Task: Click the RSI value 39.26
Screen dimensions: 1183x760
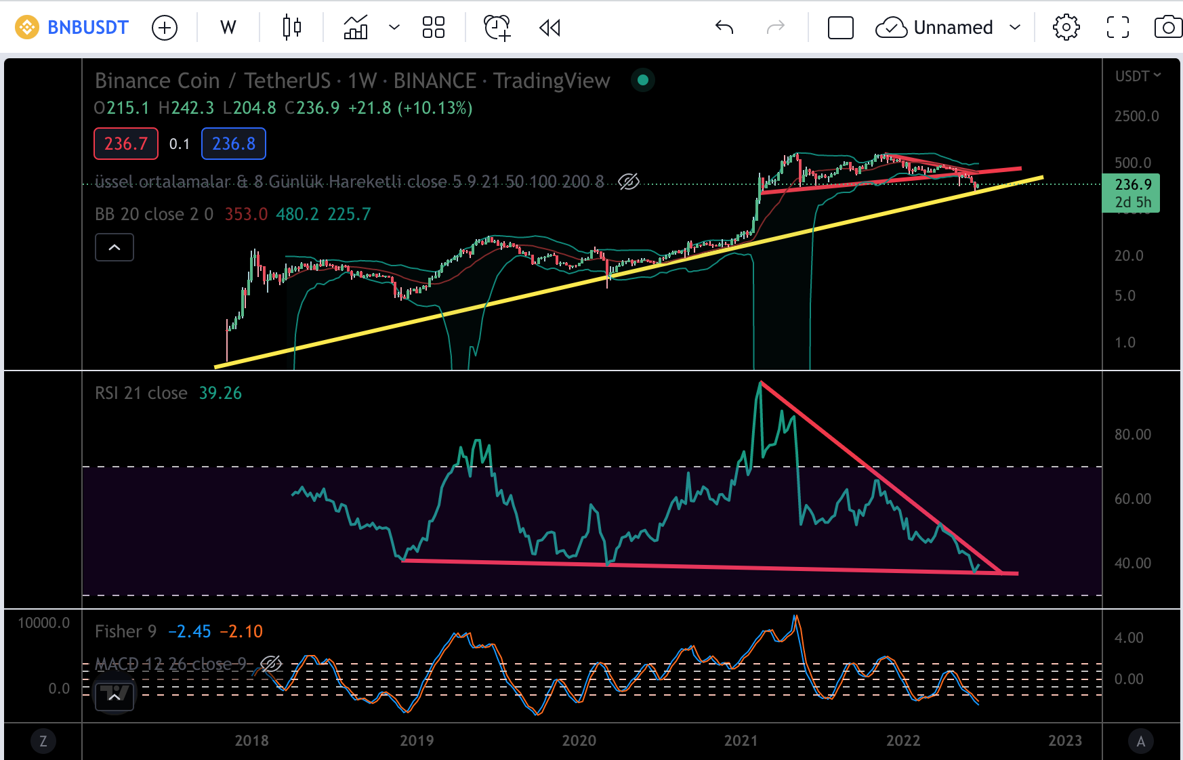Action: pyautogui.click(x=220, y=393)
